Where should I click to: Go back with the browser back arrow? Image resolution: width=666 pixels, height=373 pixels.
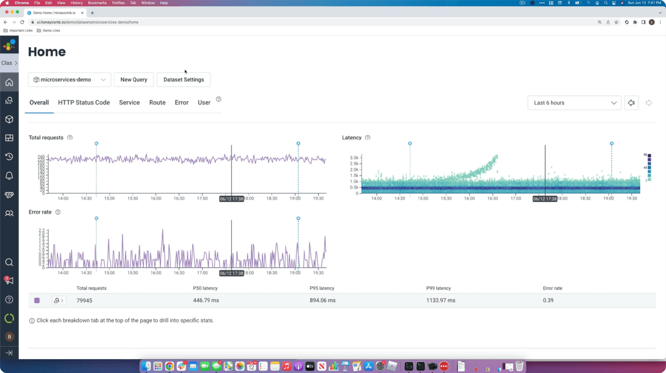point(6,22)
